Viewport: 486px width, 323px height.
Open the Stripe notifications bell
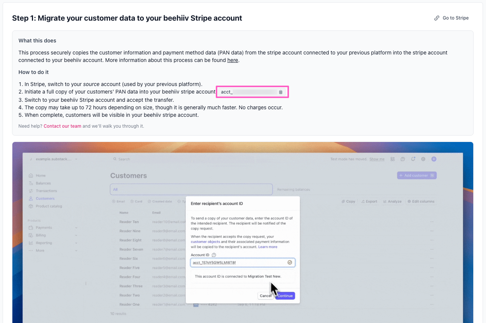tap(413, 159)
